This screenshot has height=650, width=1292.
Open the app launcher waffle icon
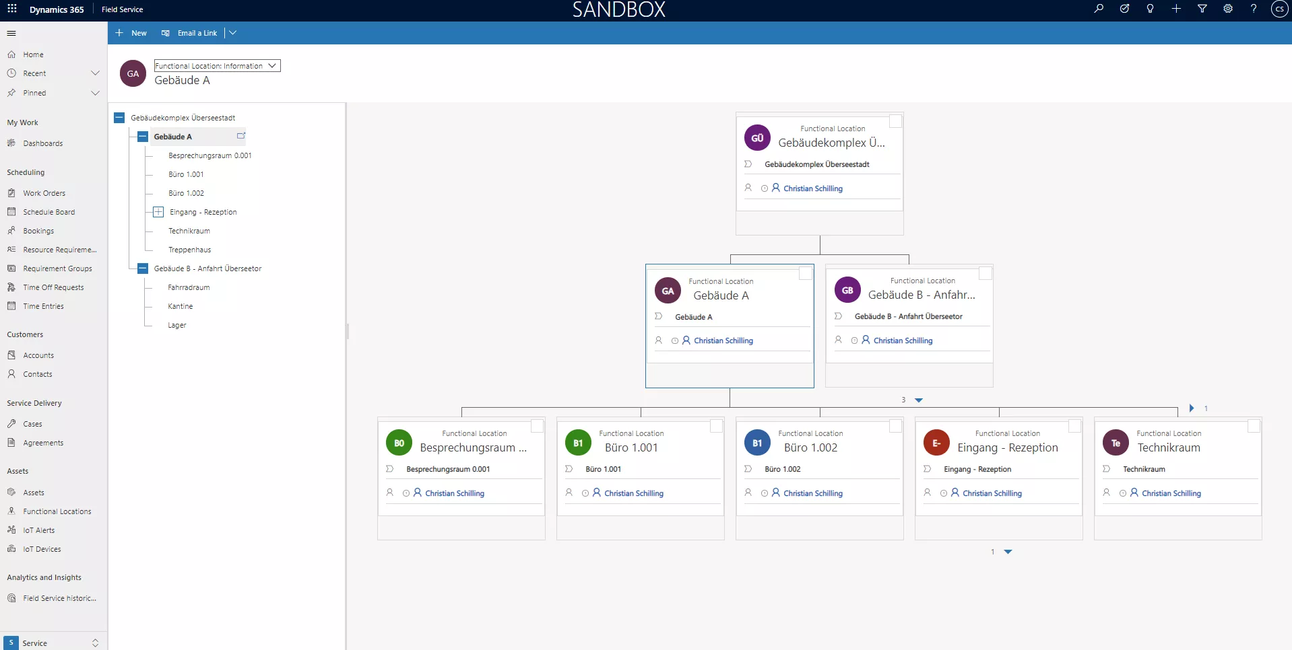(x=12, y=9)
